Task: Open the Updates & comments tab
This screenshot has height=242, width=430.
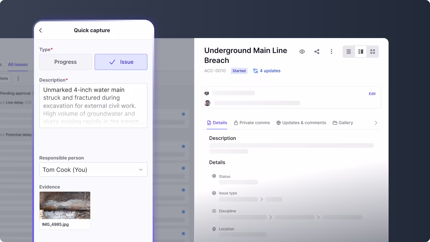Action: click(301, 123)
